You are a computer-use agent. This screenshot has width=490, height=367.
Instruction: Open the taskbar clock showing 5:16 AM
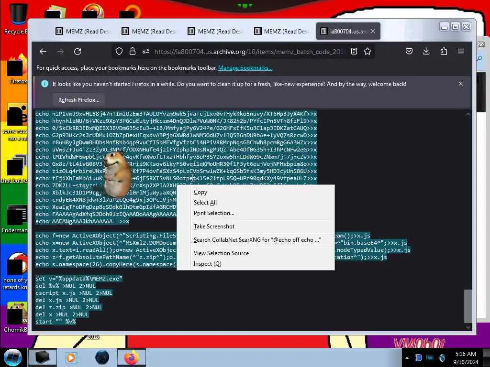pos(466,358)
